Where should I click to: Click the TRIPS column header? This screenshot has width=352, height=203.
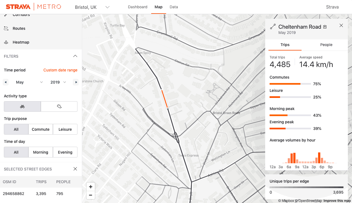click(41, 182)
